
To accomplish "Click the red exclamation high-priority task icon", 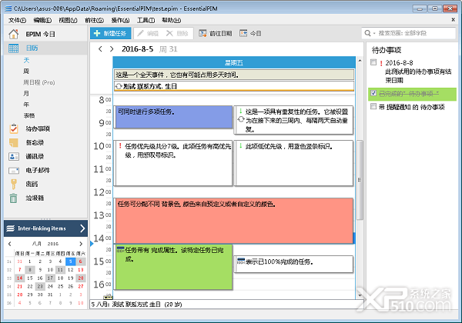I will [120, 146].
